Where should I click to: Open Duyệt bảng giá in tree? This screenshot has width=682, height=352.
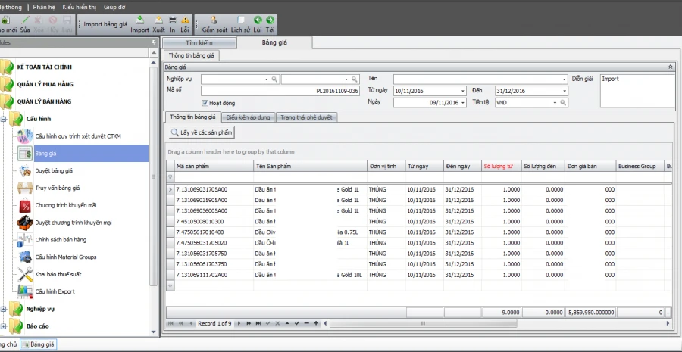click(x=54, y=171)
